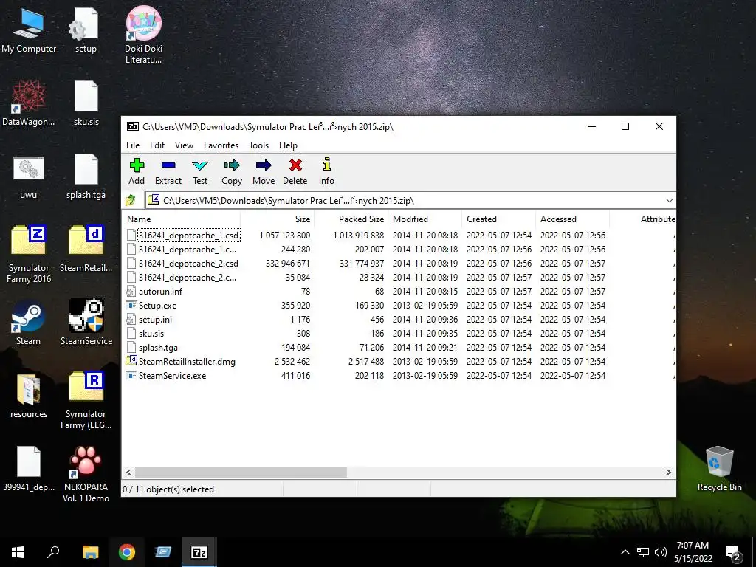Screen dimensions: 756x567
Task: Open the network tray icon
Action: coord(643,552)
